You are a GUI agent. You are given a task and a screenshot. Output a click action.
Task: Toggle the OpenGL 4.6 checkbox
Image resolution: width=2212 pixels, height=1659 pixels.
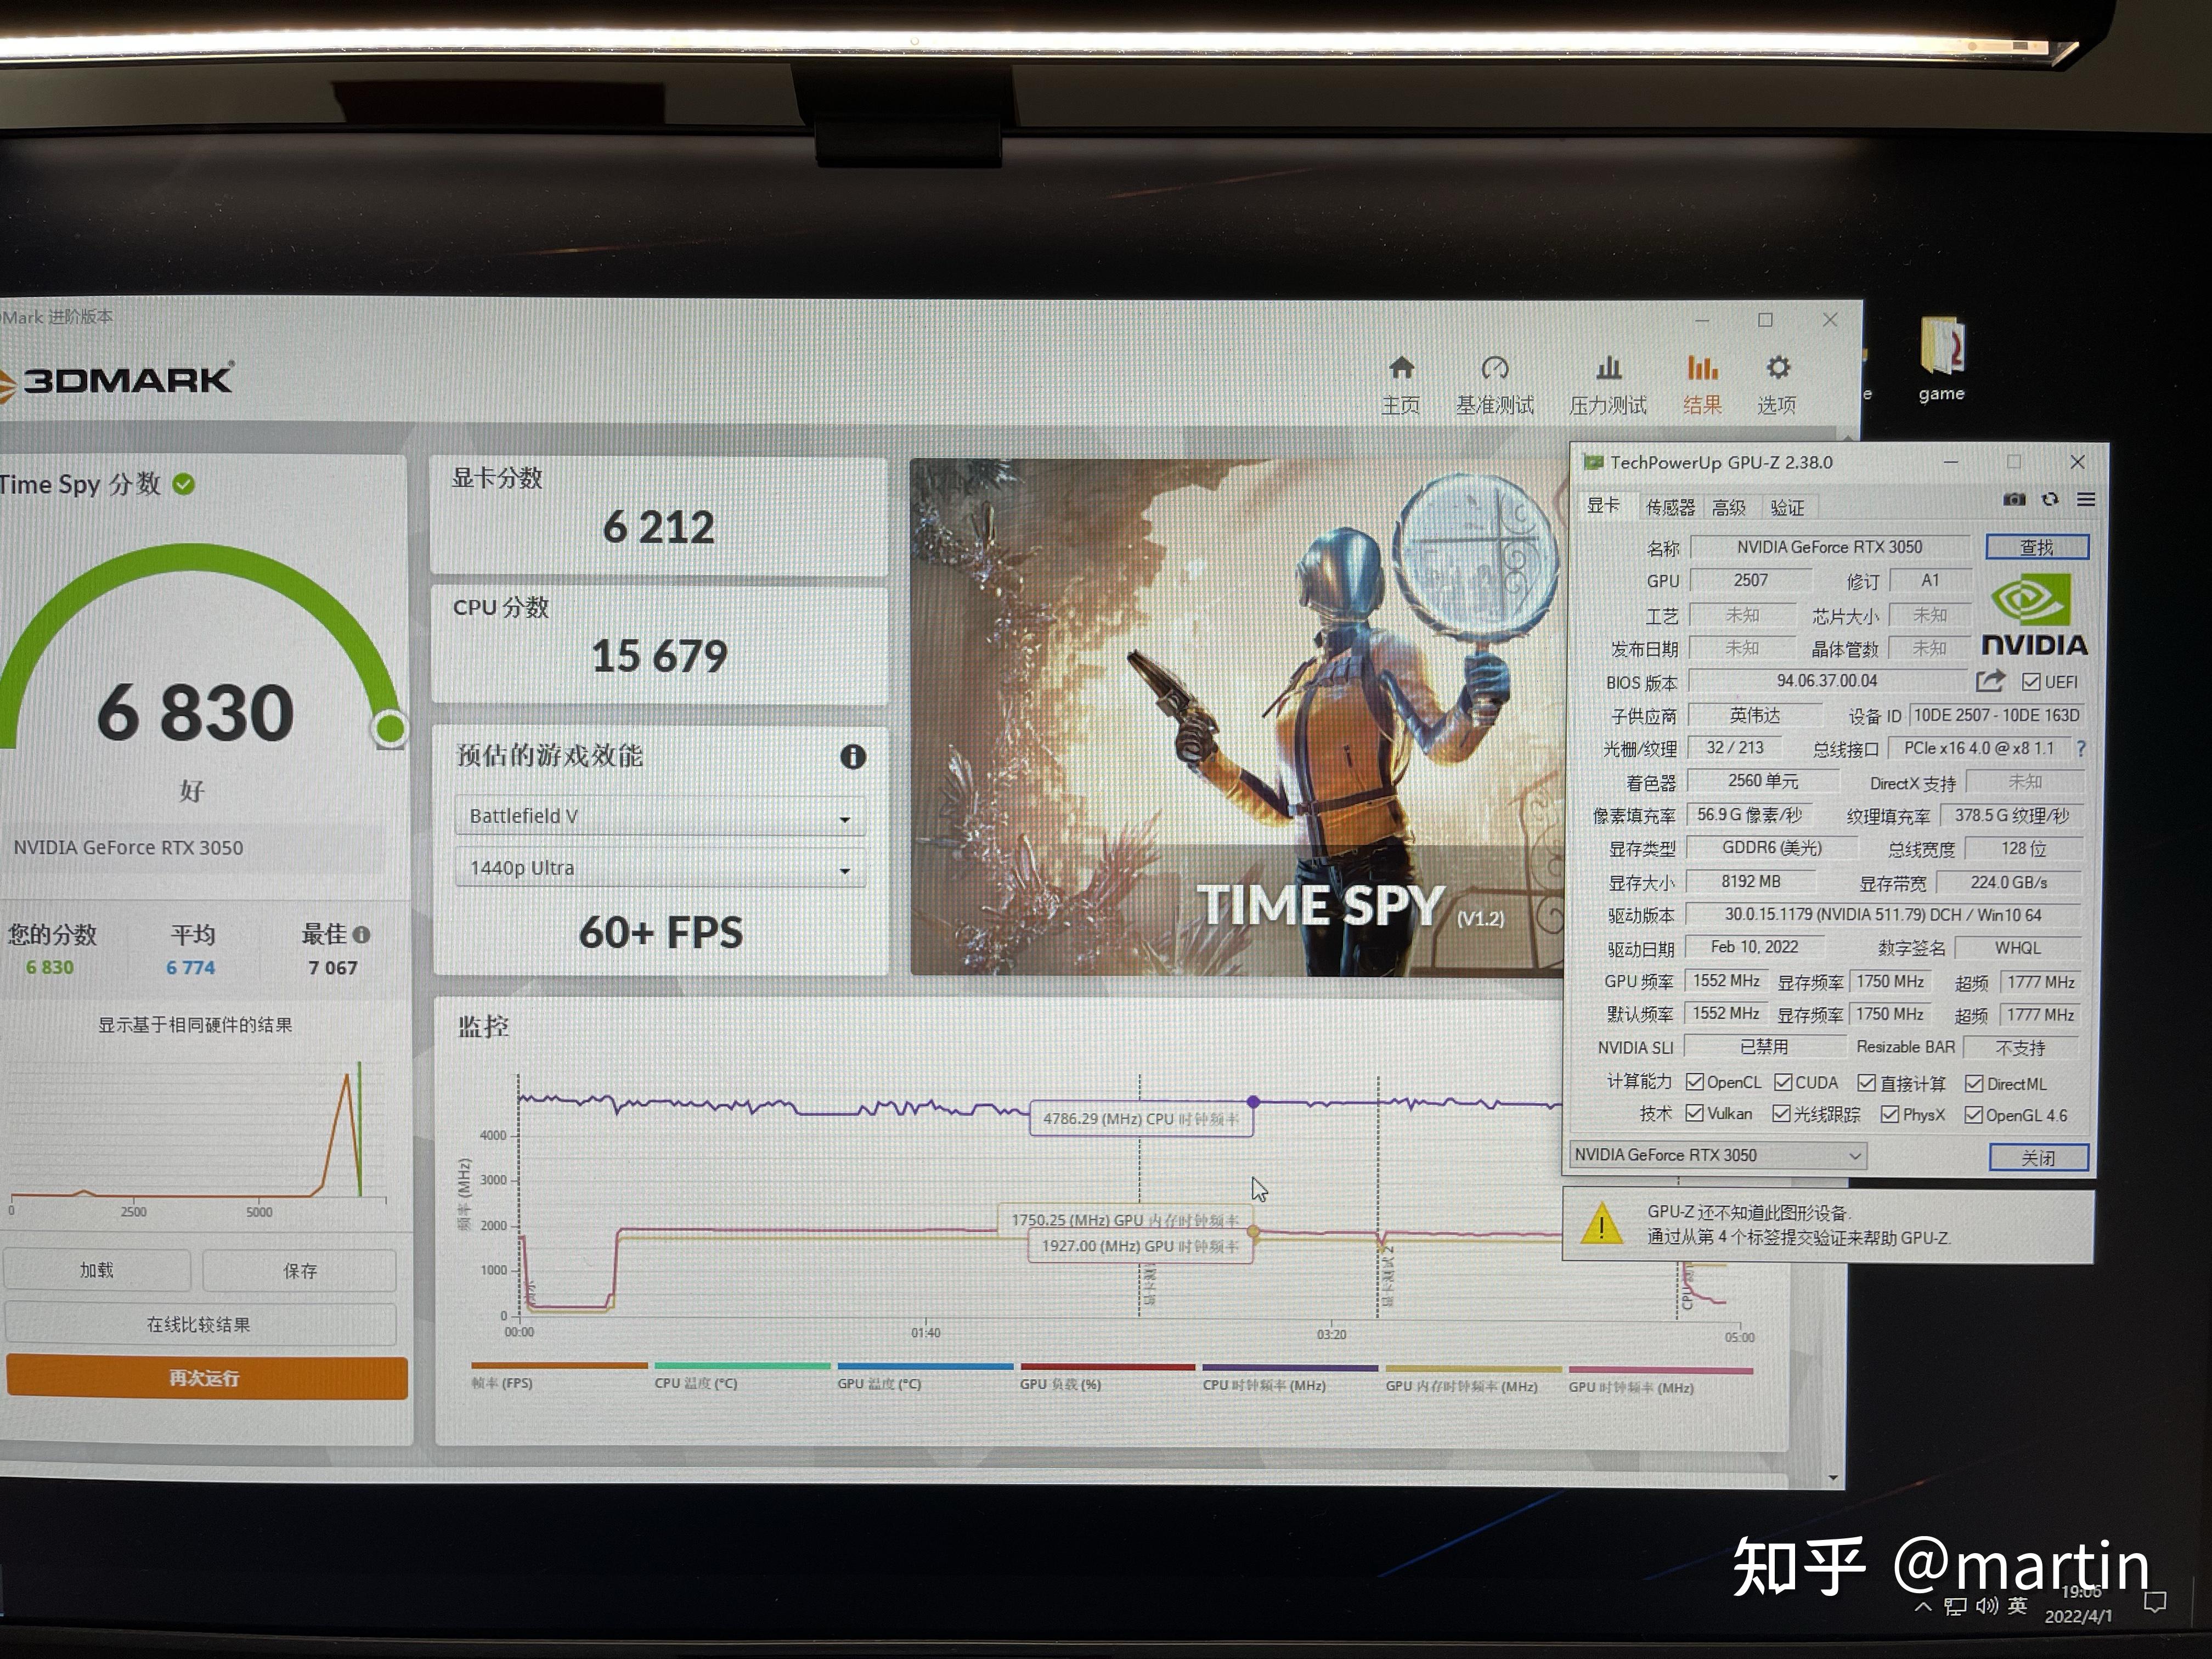click(1973, 1115)
